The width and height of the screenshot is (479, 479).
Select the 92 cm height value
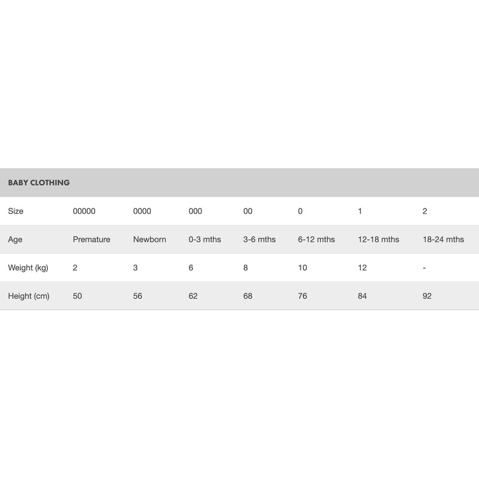click(427, 296)
